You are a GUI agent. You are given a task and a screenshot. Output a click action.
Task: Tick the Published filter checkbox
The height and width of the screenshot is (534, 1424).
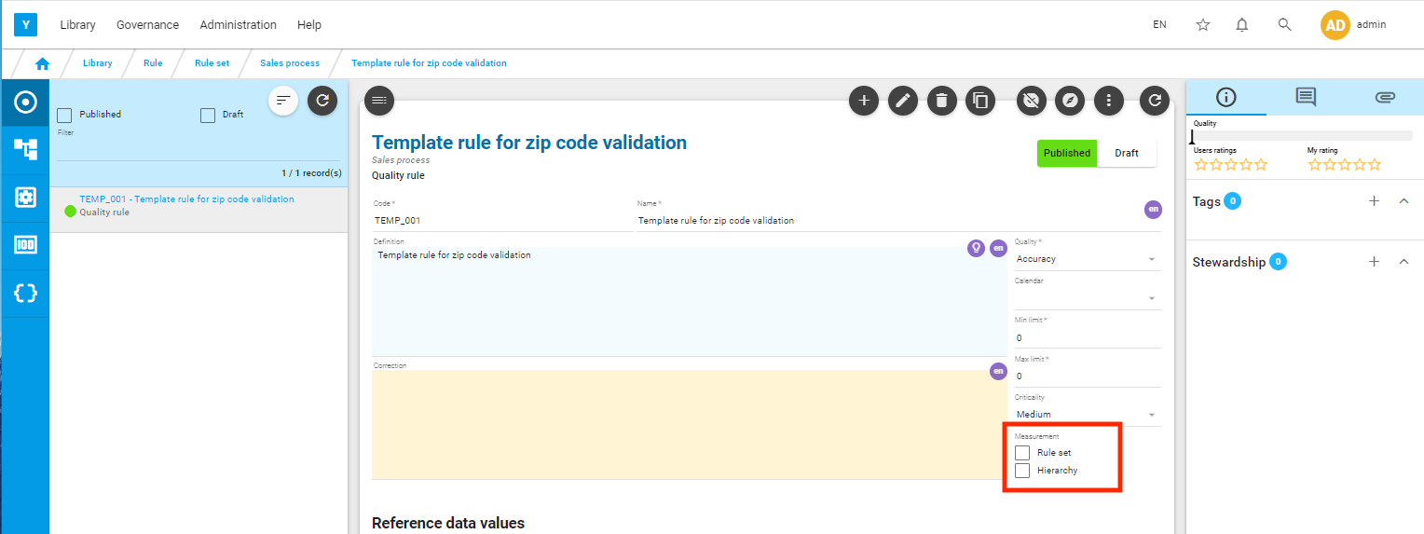click(64, 115)
